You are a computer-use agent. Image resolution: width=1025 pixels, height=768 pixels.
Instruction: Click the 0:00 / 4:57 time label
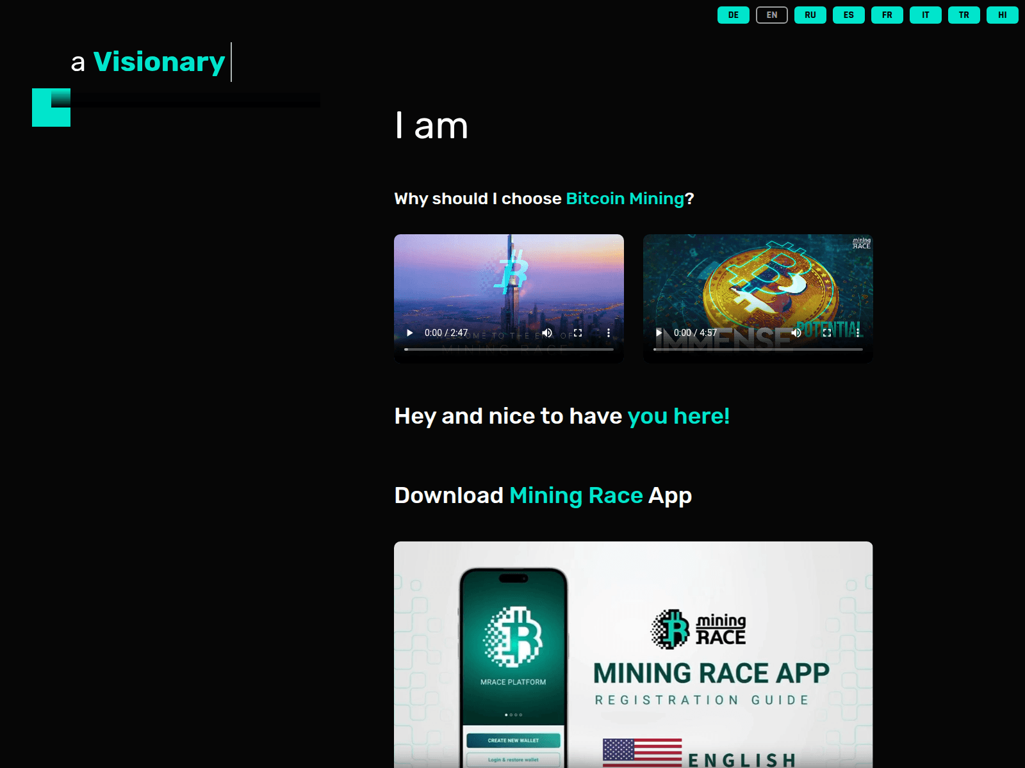(x=695, y=333)
